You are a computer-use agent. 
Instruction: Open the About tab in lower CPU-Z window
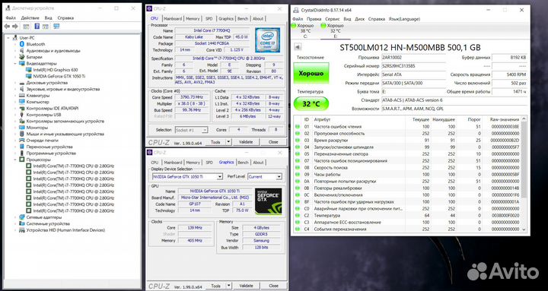point(258,163)
